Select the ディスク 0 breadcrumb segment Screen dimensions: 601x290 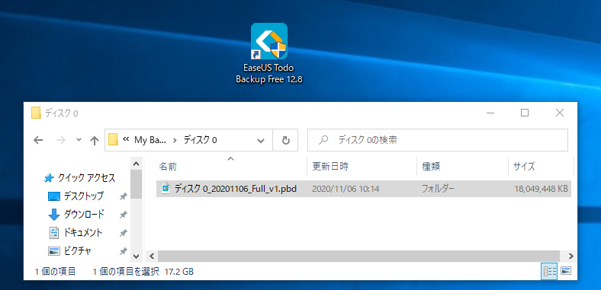click(x=200, y=140)
